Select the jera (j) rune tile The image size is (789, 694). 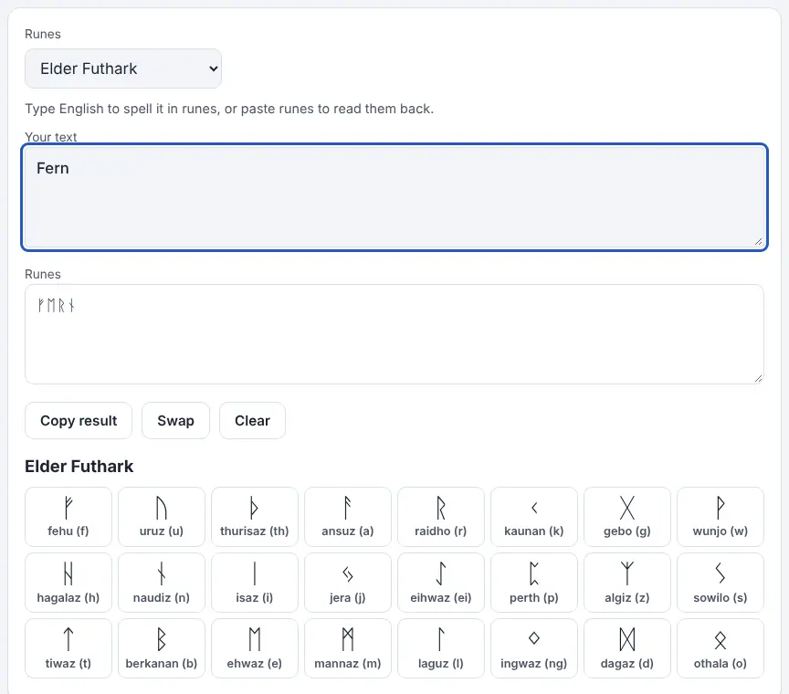348,583
